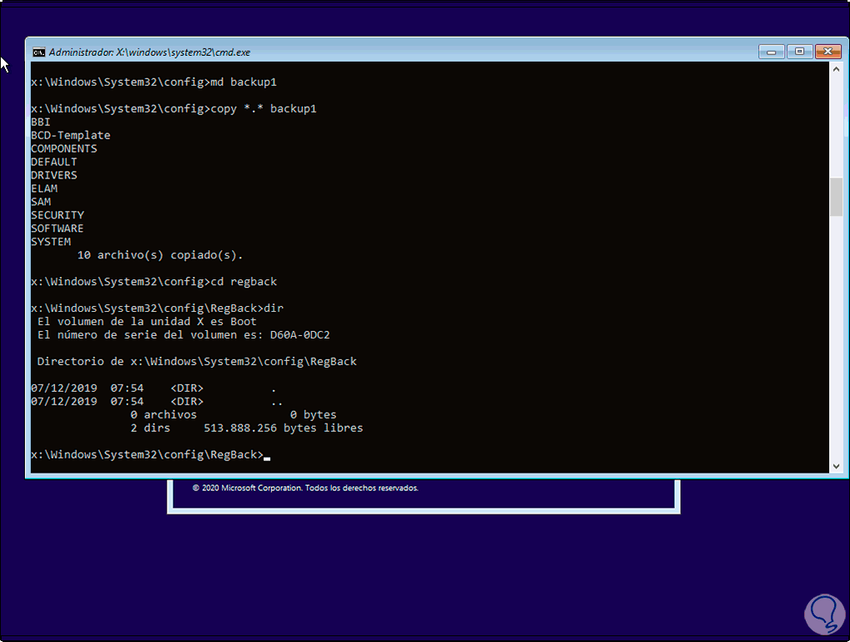Click the 'md backup1' command line

154,83
